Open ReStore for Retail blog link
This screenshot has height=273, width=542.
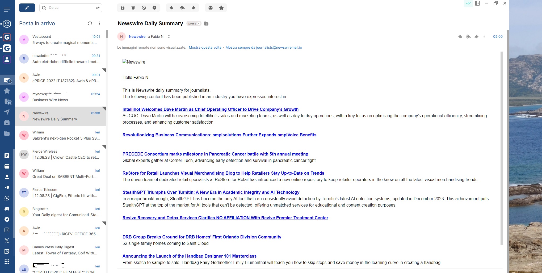point(223,173)
